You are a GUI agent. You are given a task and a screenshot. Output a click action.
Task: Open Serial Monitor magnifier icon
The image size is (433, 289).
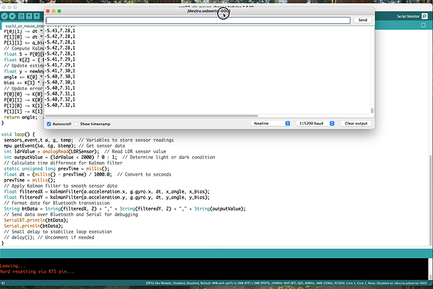coord(424,16)
